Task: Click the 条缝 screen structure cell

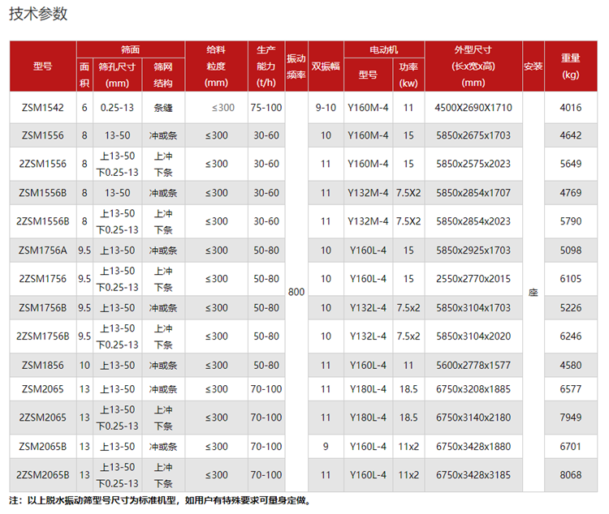Action: point(162,107)
